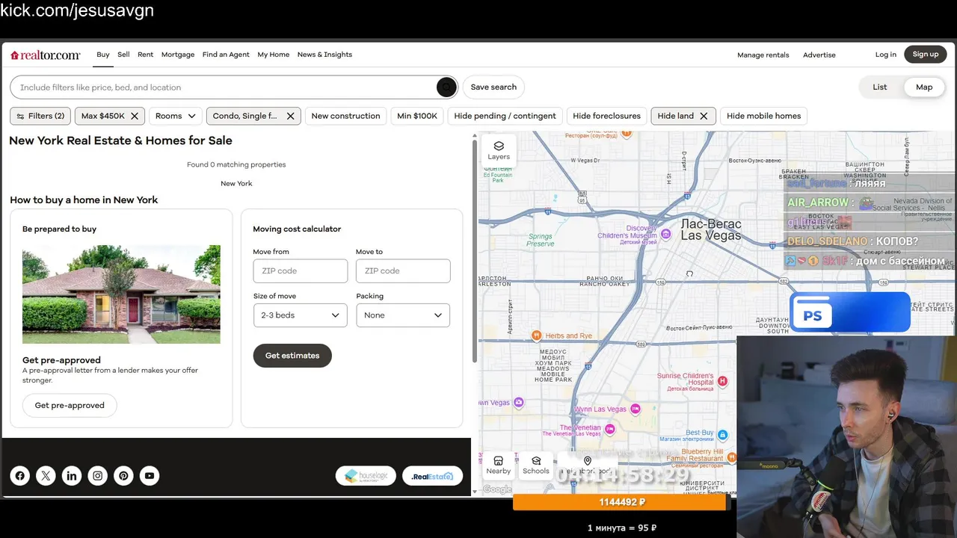The height and width of the screenshot is (538, 957).
Task: Toggle Hide foreclosures filter
Action: (x=606, y=116)
